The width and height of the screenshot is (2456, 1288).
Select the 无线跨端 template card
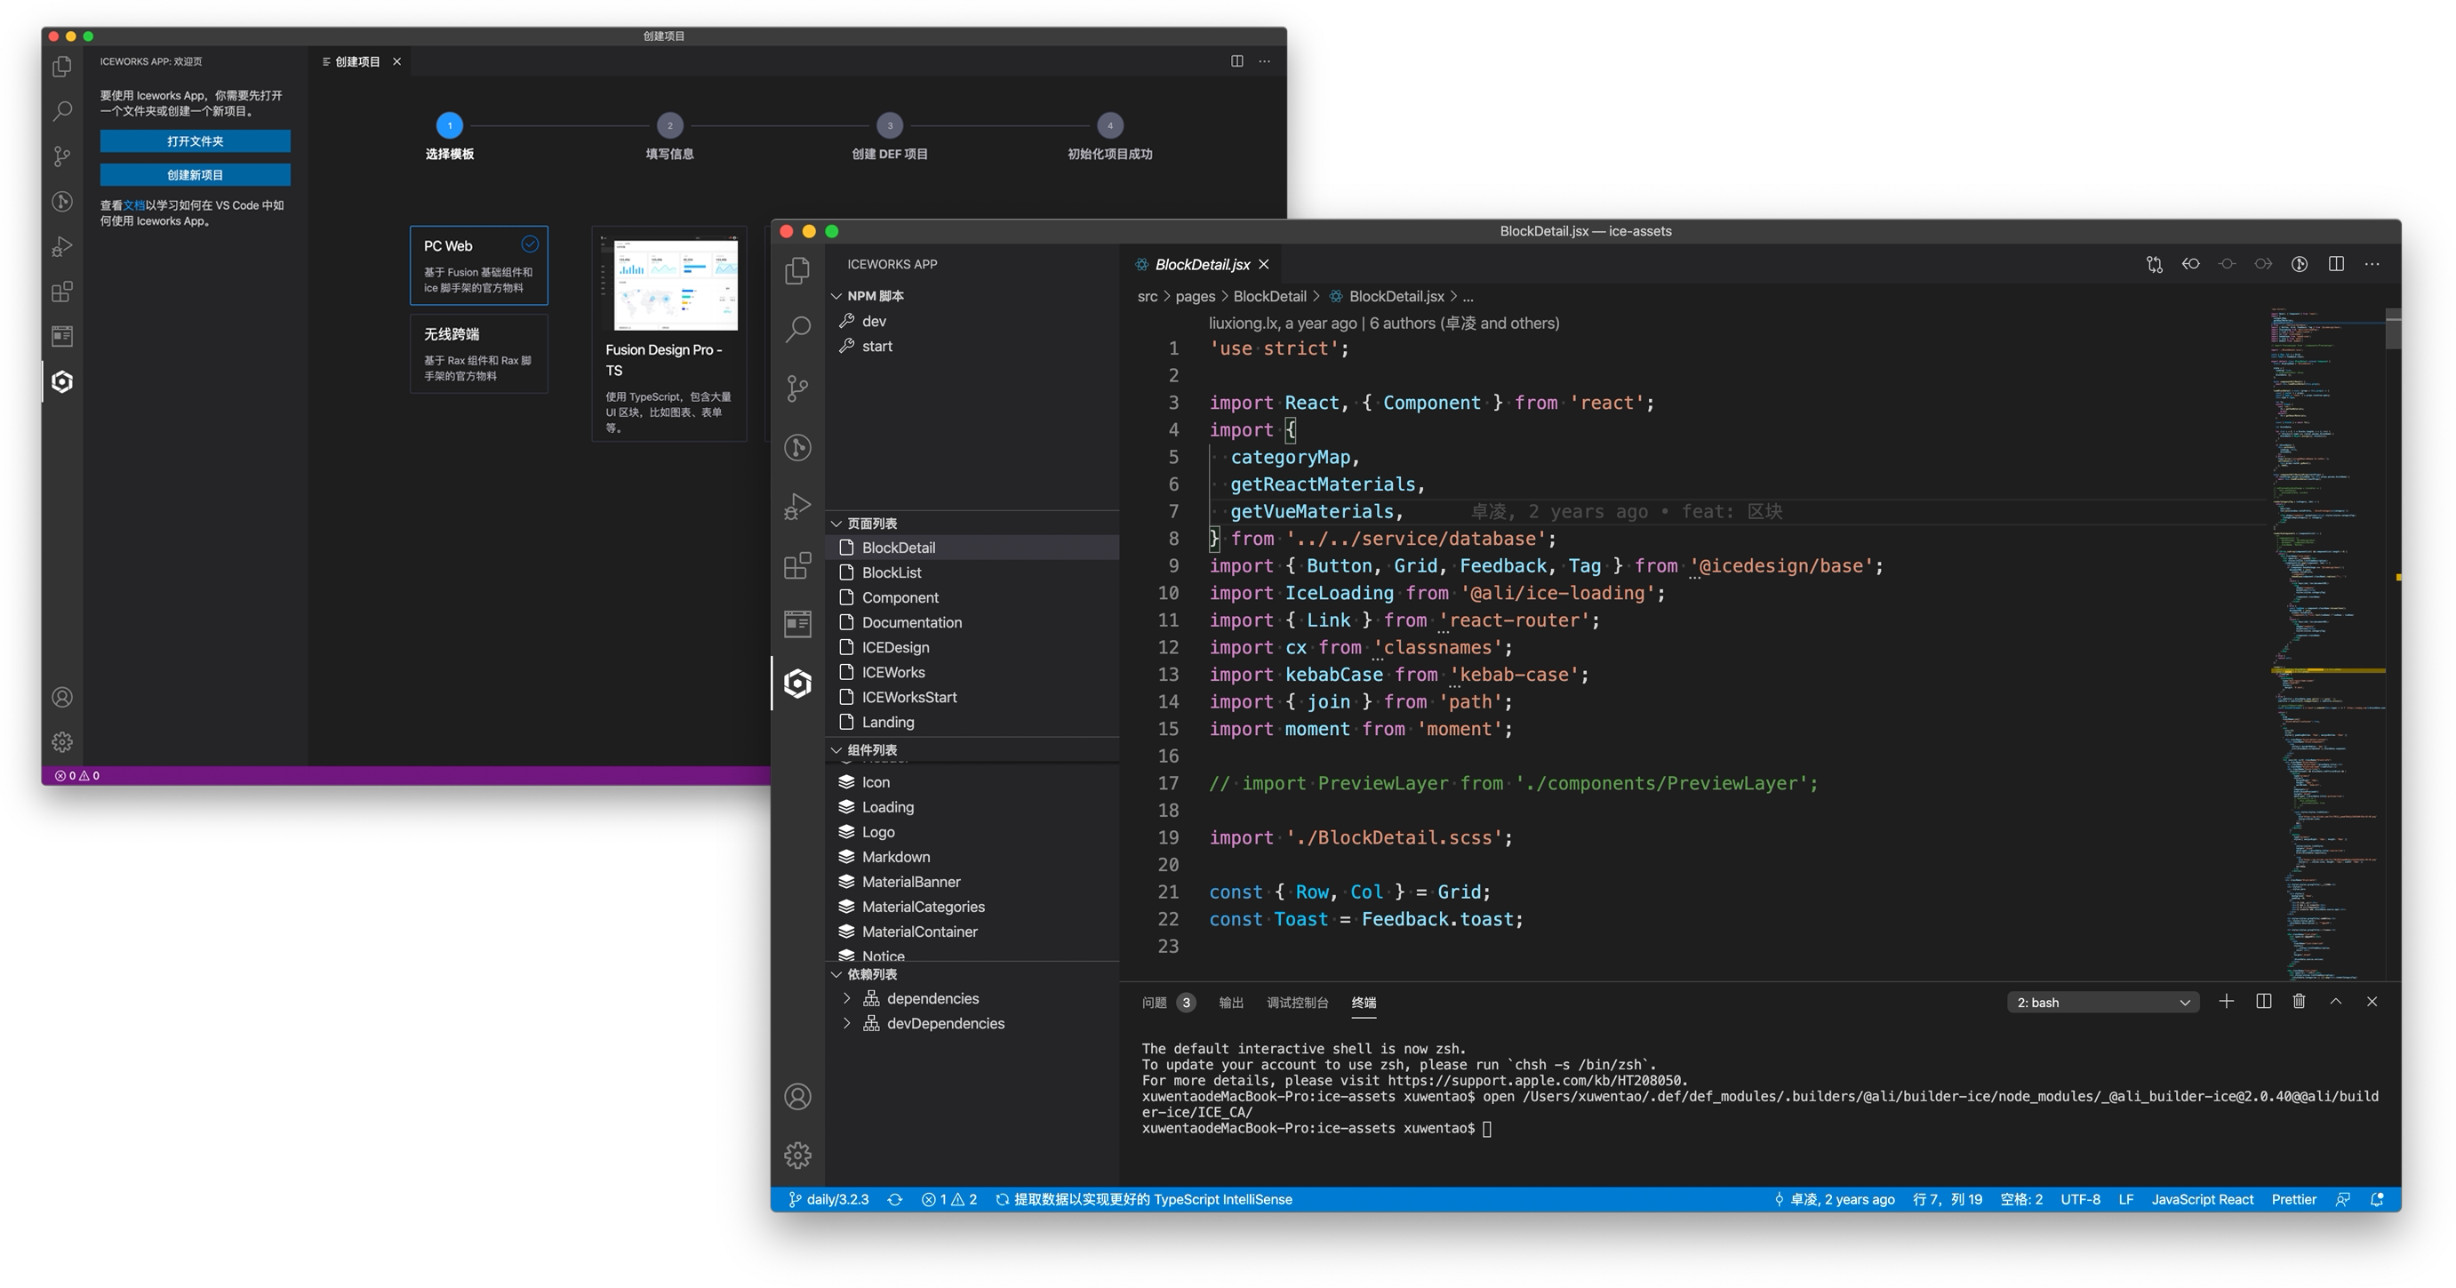pos(478,354)
